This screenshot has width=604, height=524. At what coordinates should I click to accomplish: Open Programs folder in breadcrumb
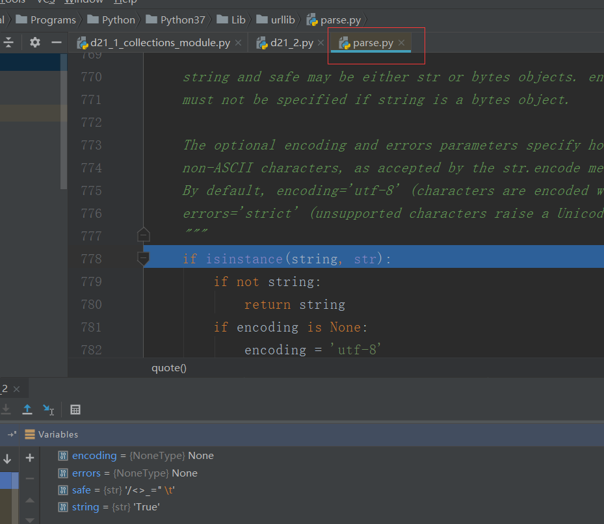coord(46,20)
